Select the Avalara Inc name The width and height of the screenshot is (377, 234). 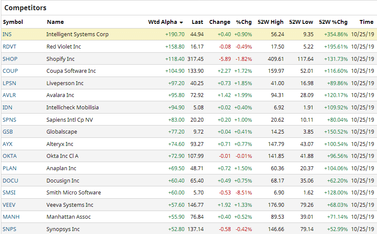pos(60,95)
